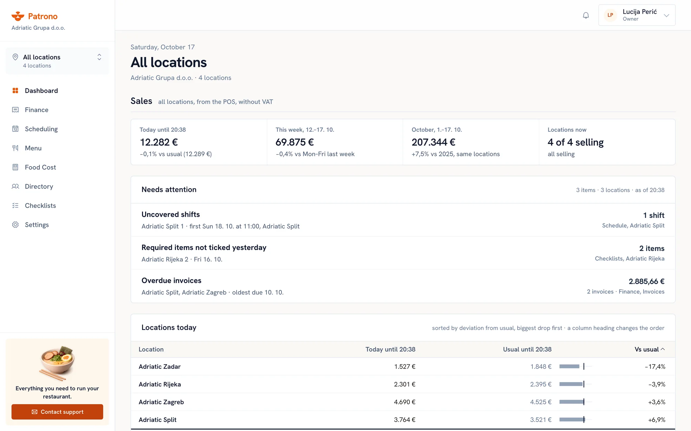Click the 69.875 € weekly sales value
The width and height of the screenshot is (691, 431).
[x=295, y=142]
